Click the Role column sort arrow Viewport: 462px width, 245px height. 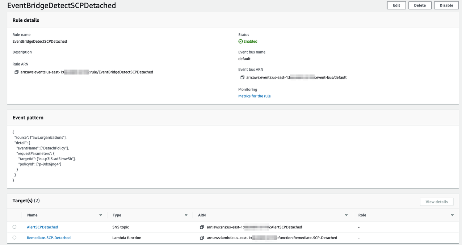452,215
